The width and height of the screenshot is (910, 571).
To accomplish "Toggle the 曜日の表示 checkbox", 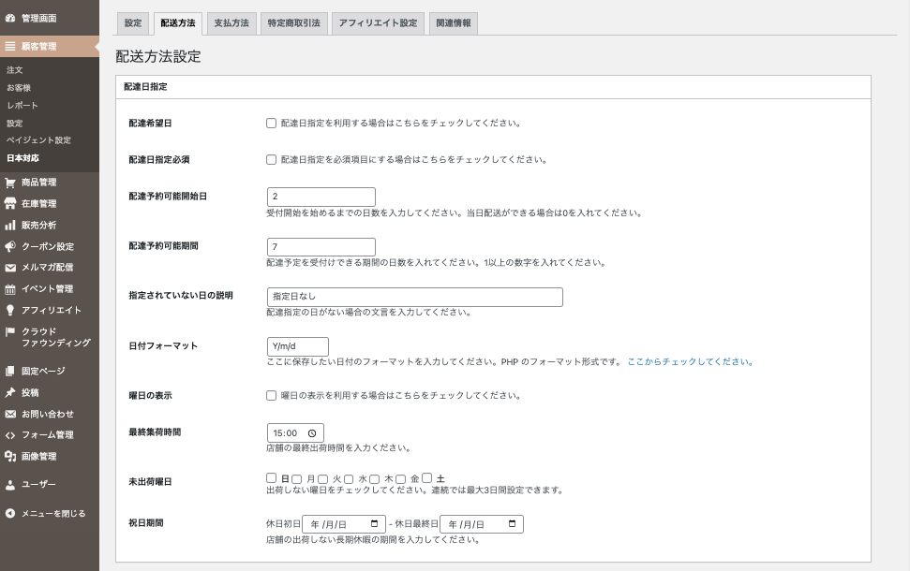I will pos(272,395).
